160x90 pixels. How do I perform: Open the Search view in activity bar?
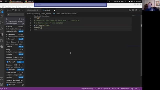click(x=2, y=17)
